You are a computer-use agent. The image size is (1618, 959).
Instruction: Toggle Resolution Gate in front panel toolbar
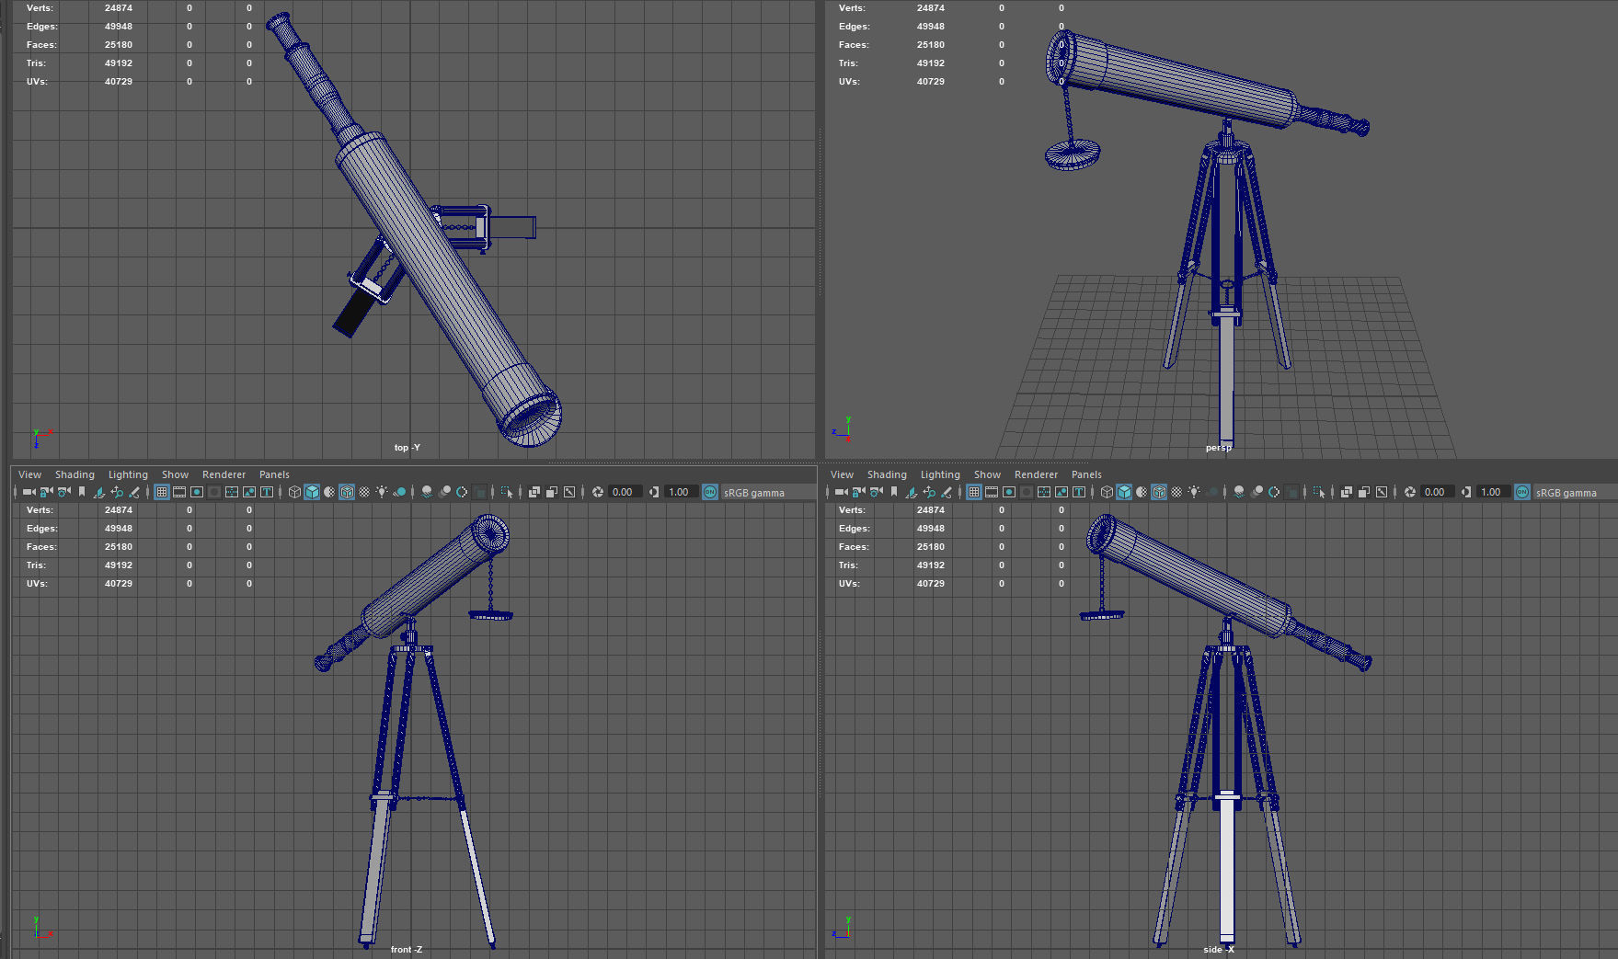(x=197, y=492)
